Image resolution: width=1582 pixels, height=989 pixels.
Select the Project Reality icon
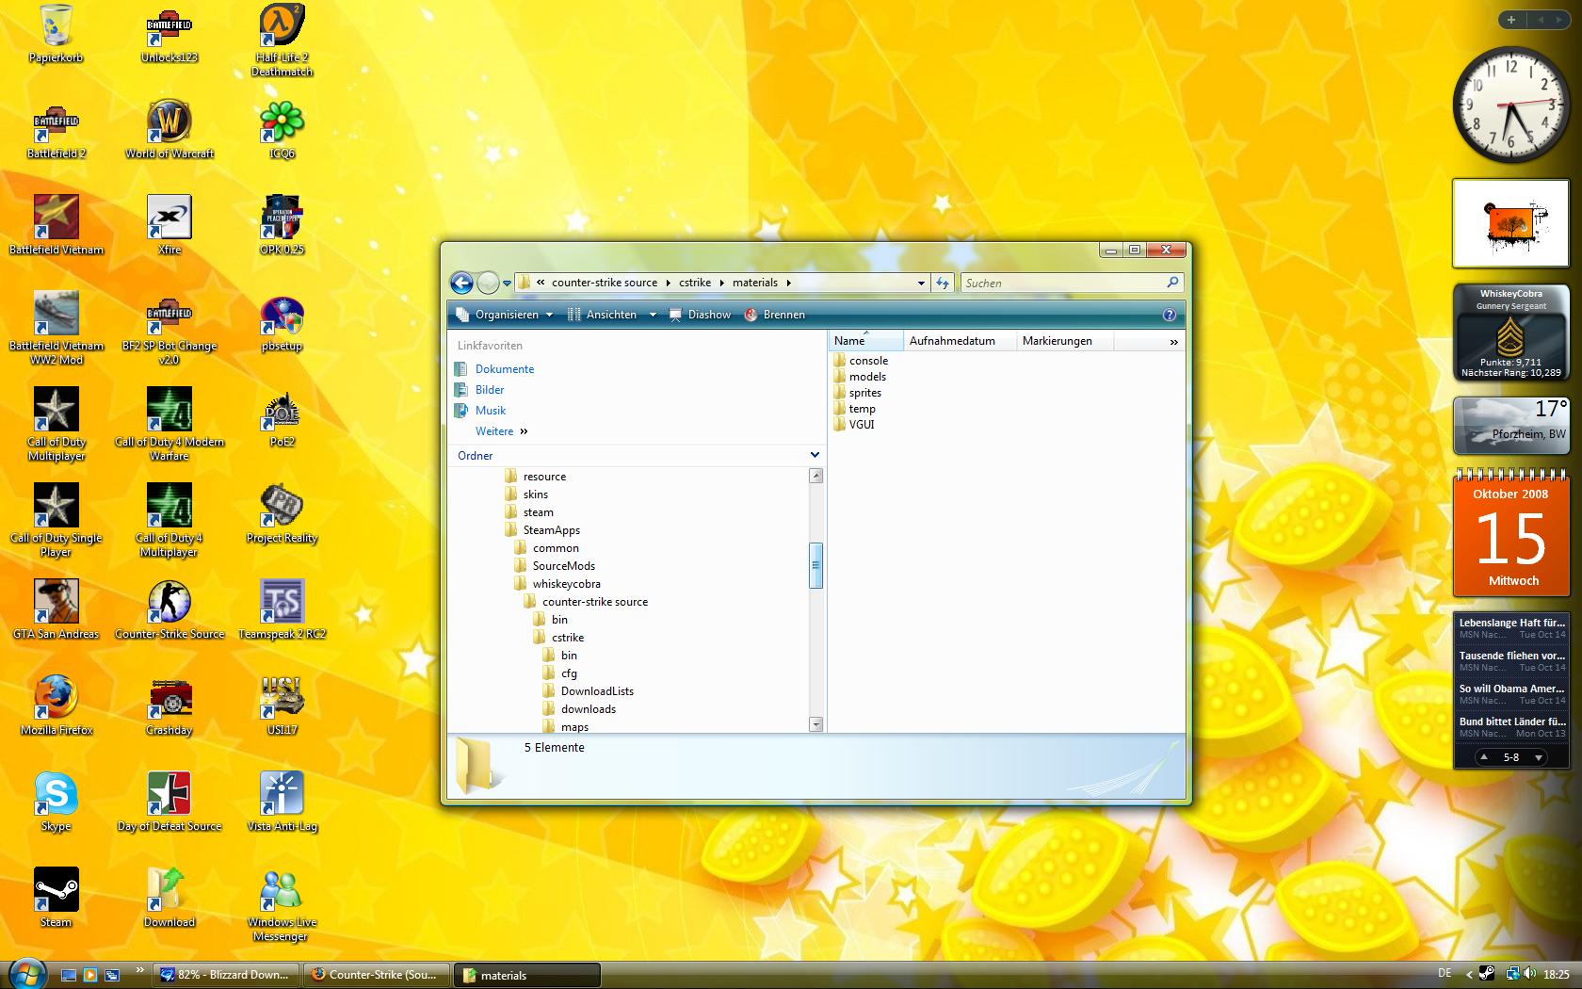click(x=282, y=514)
